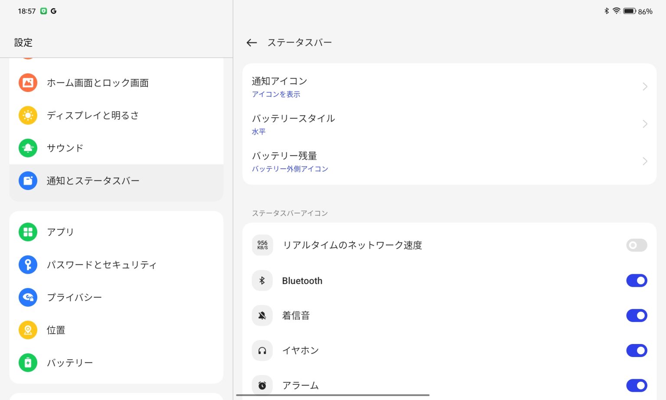Screen dimensions: 666x400
Task: Open 位置 location pin icon
Action: (28, 330)
